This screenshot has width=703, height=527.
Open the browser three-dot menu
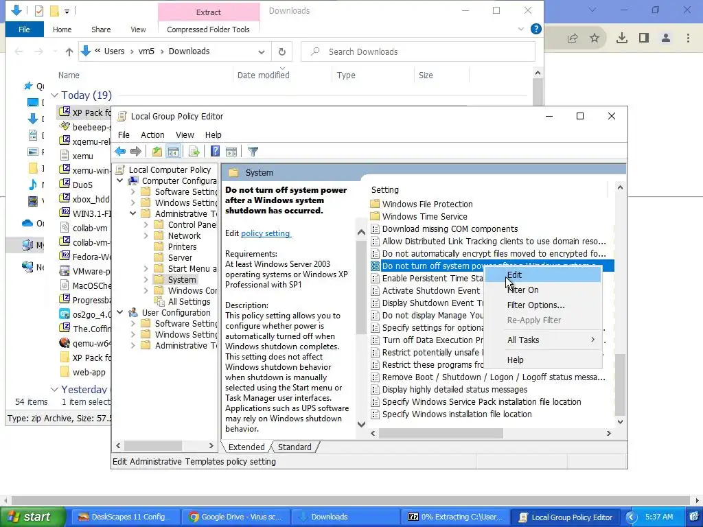[688, 38]
